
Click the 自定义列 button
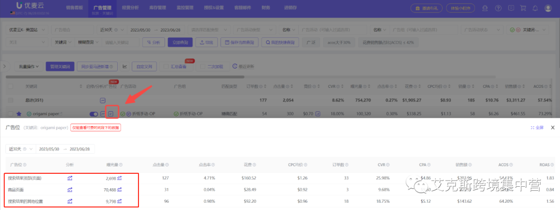coord(144,66)
